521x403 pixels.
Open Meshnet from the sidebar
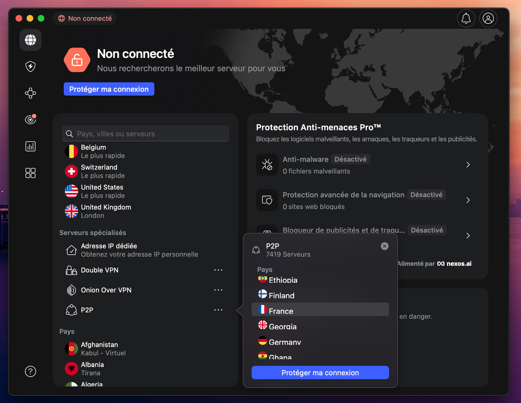click(x=30, y=93)
